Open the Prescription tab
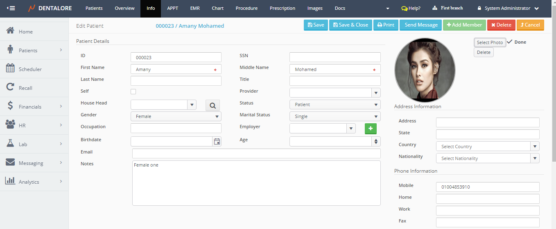Screen dimensions: 556x229 coord(283,8)
